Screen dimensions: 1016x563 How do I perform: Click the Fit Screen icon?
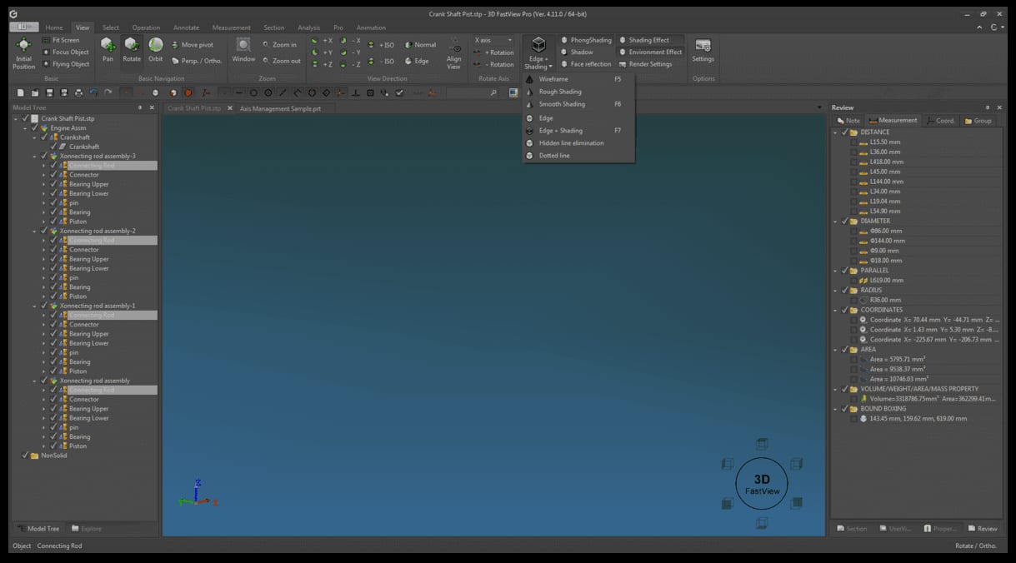(x=45, y=40)
